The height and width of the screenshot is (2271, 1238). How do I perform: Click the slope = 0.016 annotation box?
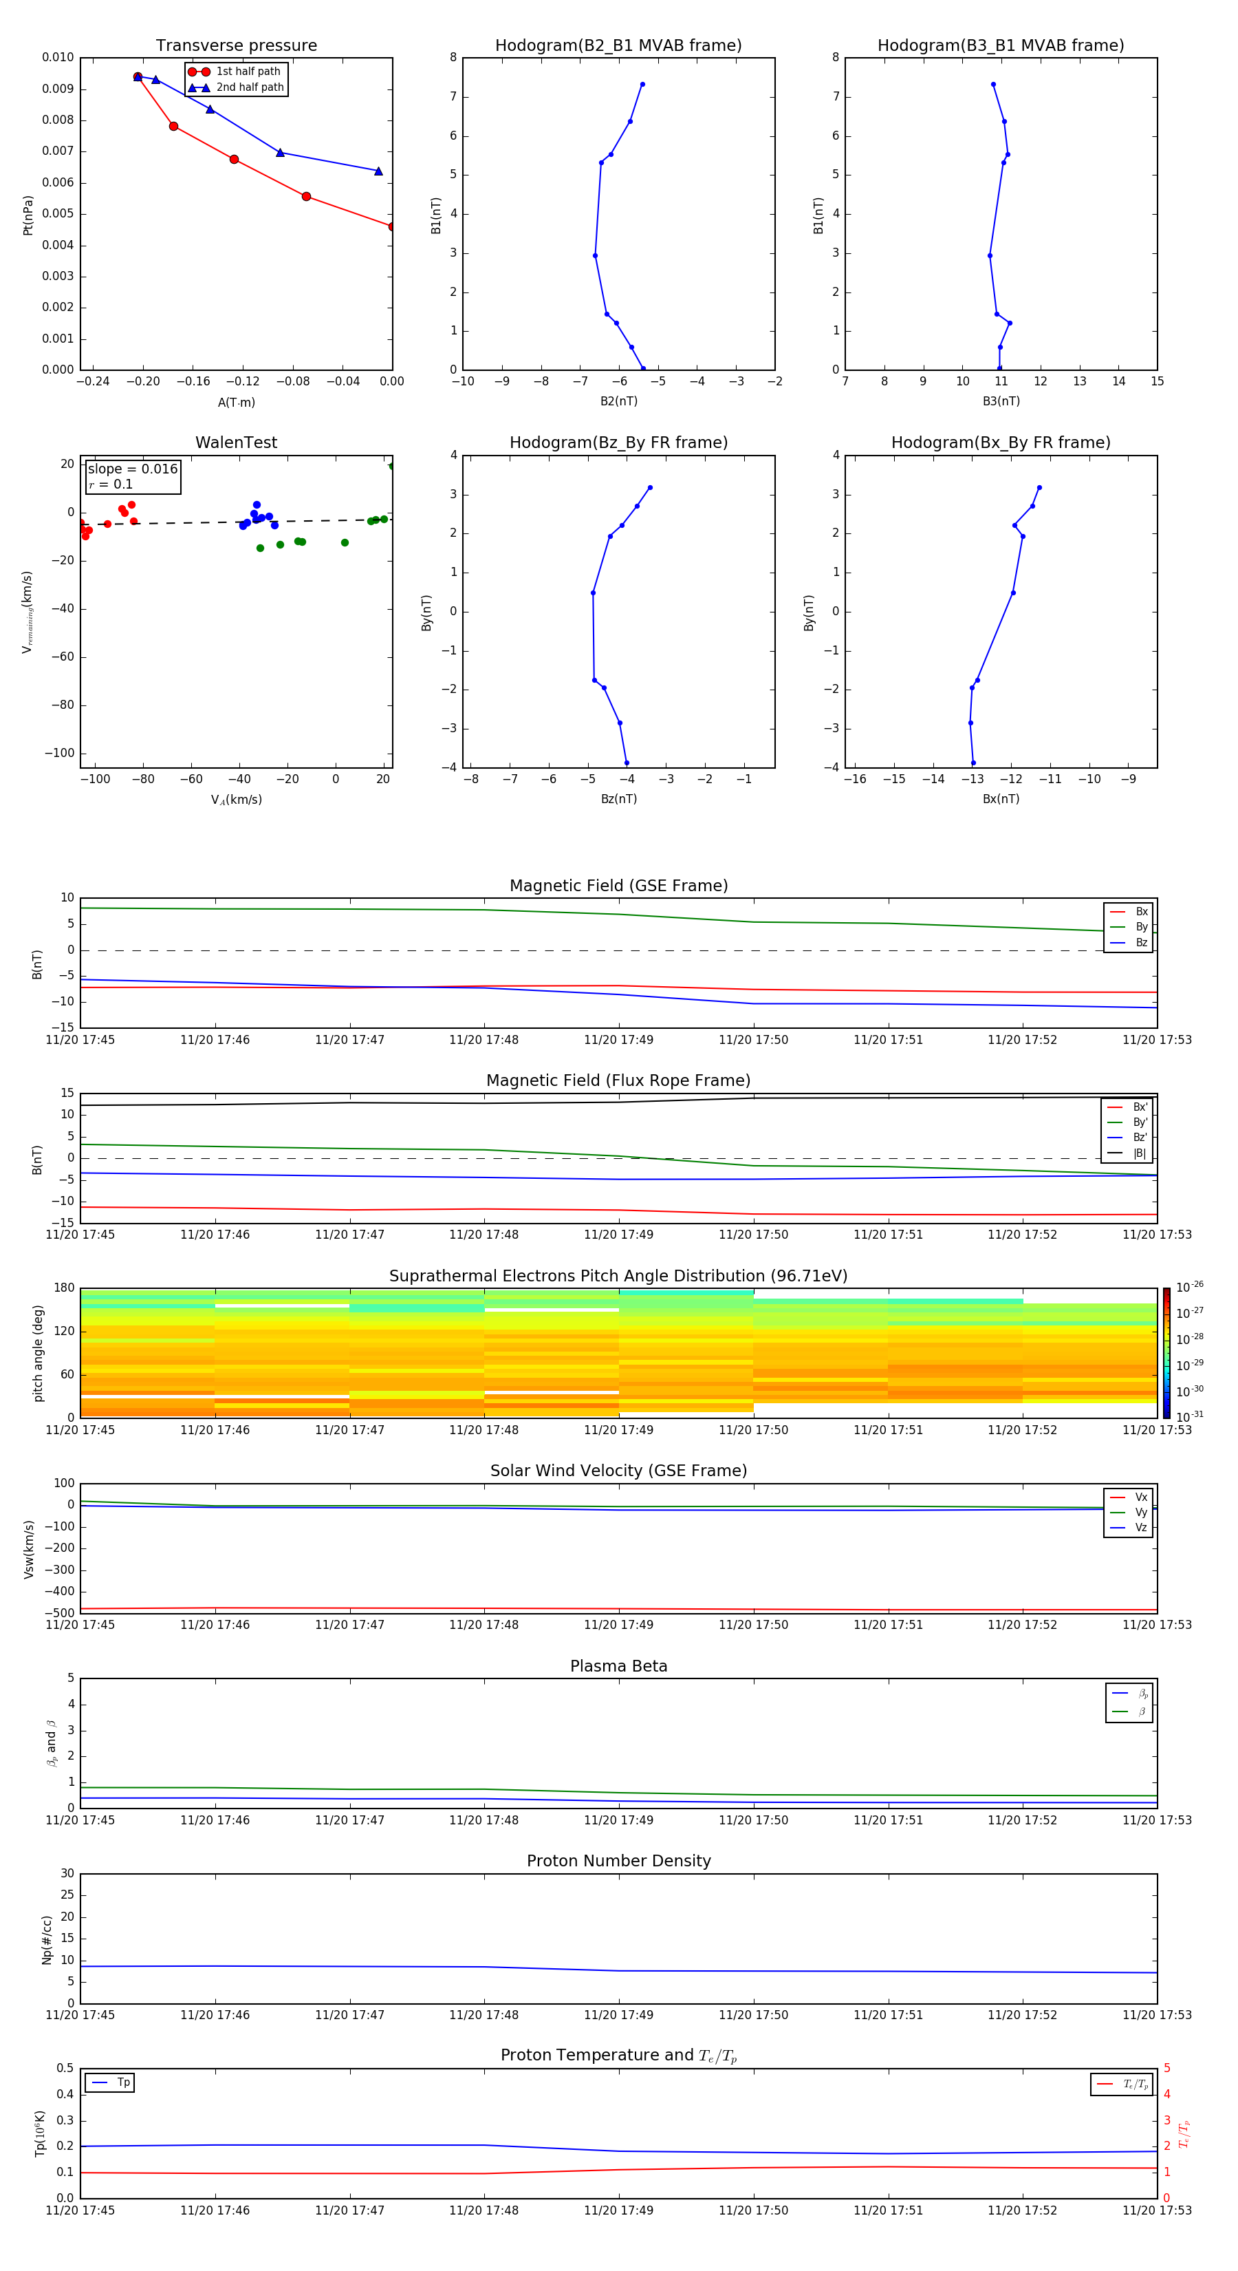pos(133,476)
